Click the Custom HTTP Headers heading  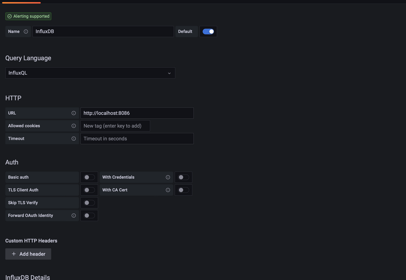point(31,241)
